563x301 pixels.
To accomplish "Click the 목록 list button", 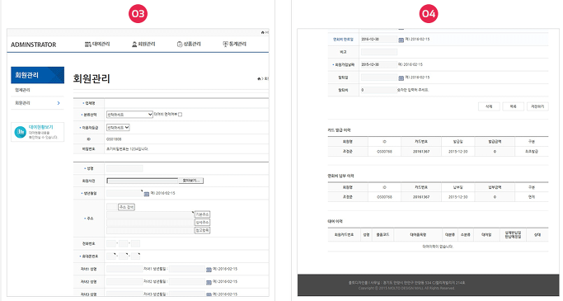I will [x=513, y=106].
